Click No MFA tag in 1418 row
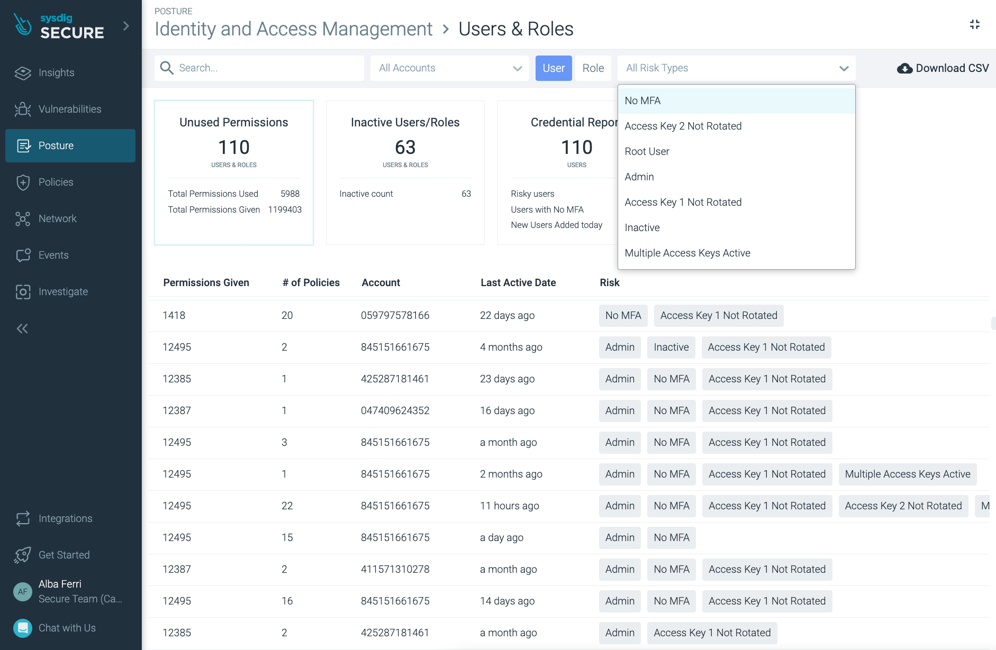This screenshot has width=996, height=650. [x=623, y=316]
